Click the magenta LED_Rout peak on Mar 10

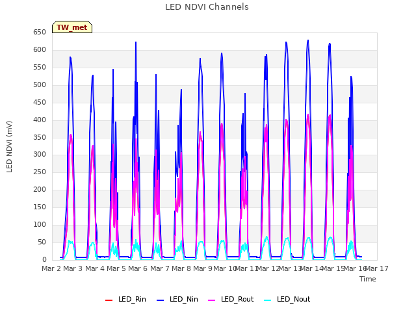[x=222, y=124]
